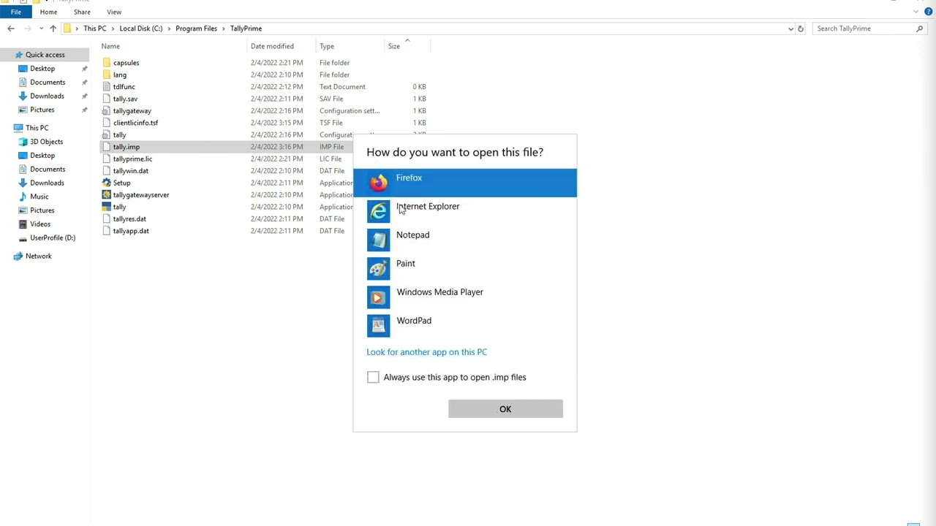The height and width of the screenshot is (526, 936).
Task: Select the tallywin.dat file
Action: (x=130, y=171)
